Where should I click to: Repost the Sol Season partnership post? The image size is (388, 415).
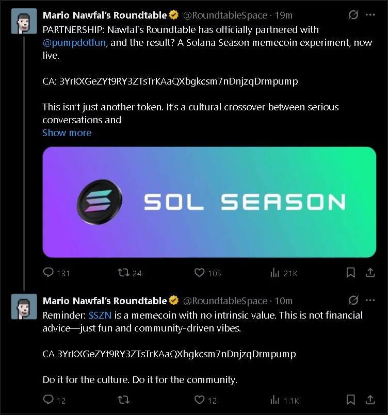[124, 273]
